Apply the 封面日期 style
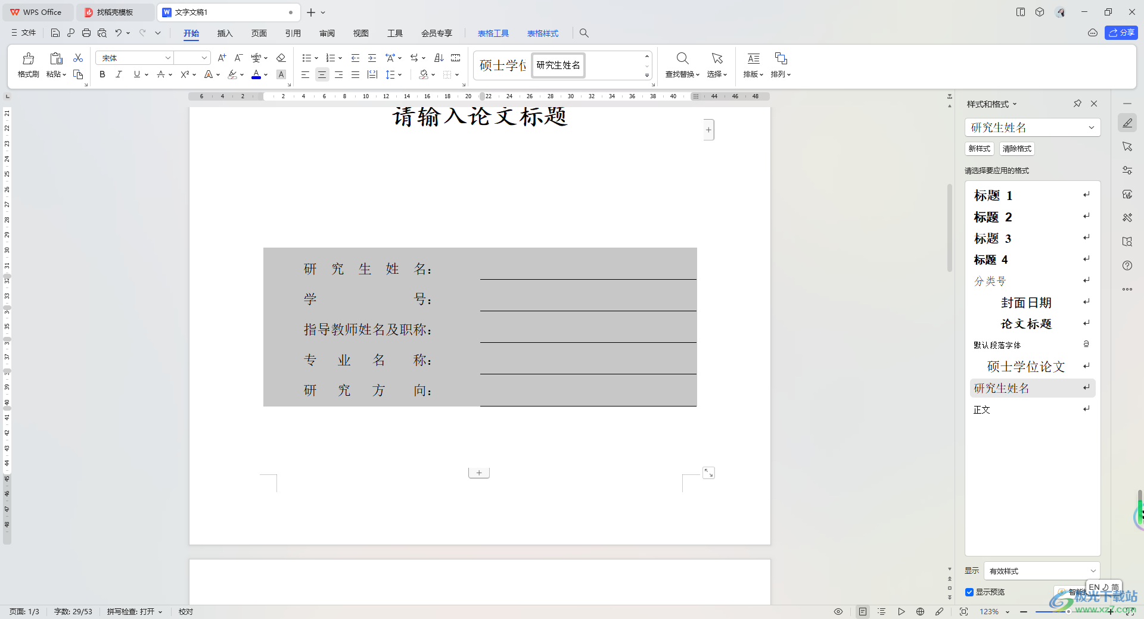Image resolution: width=1144 pixels, height=619 pixels. click(1033, 302)
